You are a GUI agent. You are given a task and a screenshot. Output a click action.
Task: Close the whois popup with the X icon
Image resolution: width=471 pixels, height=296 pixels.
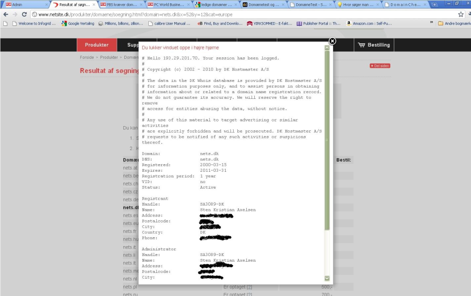[x=332, y=41]
